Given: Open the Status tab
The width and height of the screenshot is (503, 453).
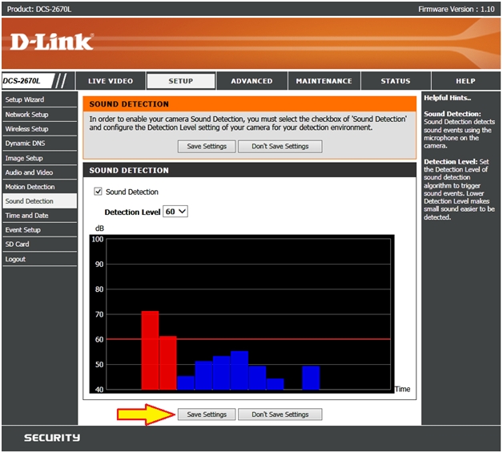Looking at the screenshot, I should [x=395, y=81].
